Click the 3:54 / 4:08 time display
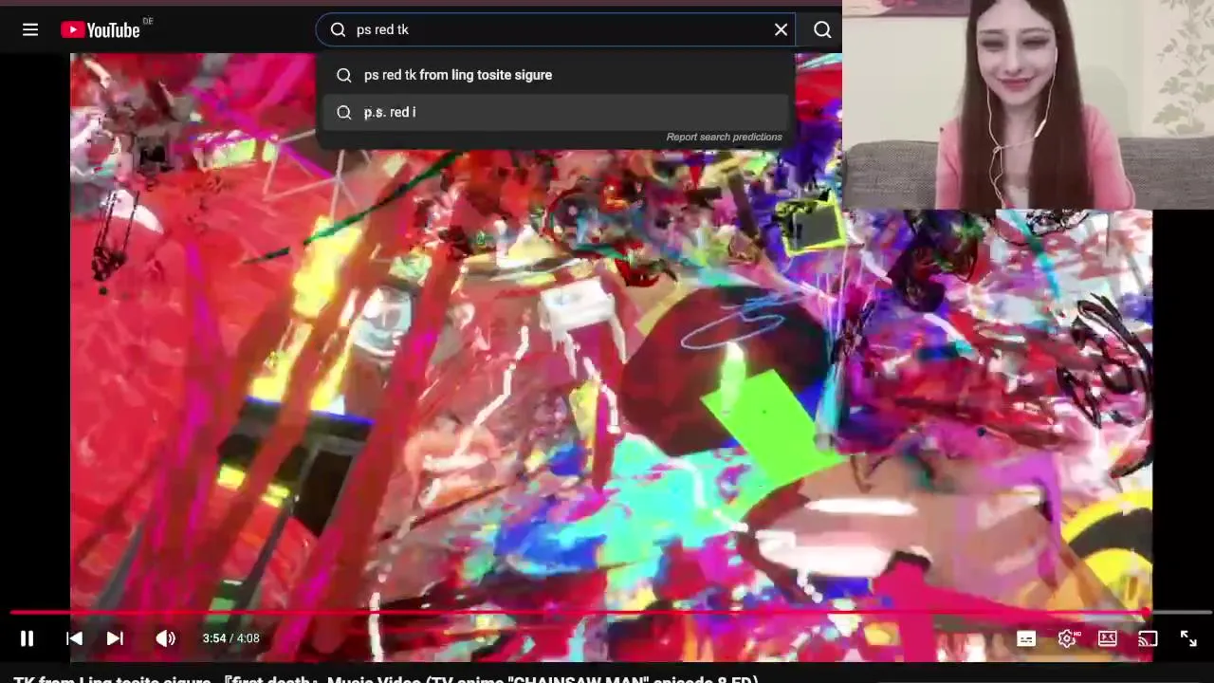 (x=230, y=638)
